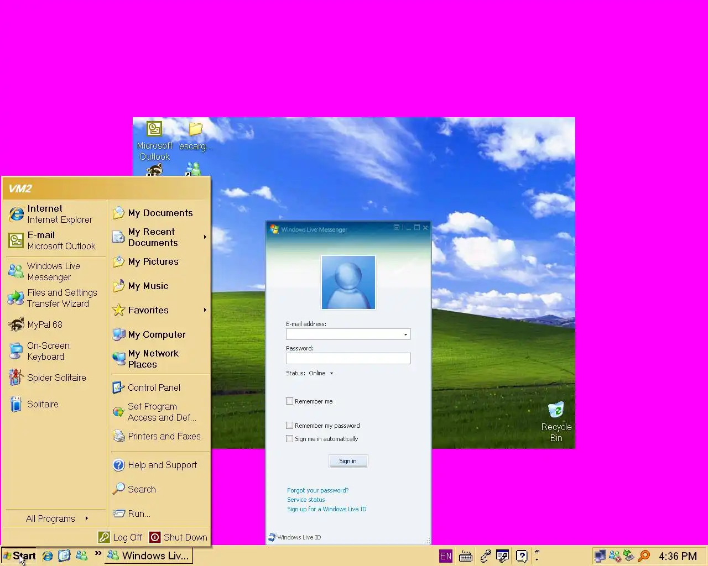Open Windows Live Messenger from Start menu
The width and height of the screenshot is (708, 566).
tap(55, 271)
